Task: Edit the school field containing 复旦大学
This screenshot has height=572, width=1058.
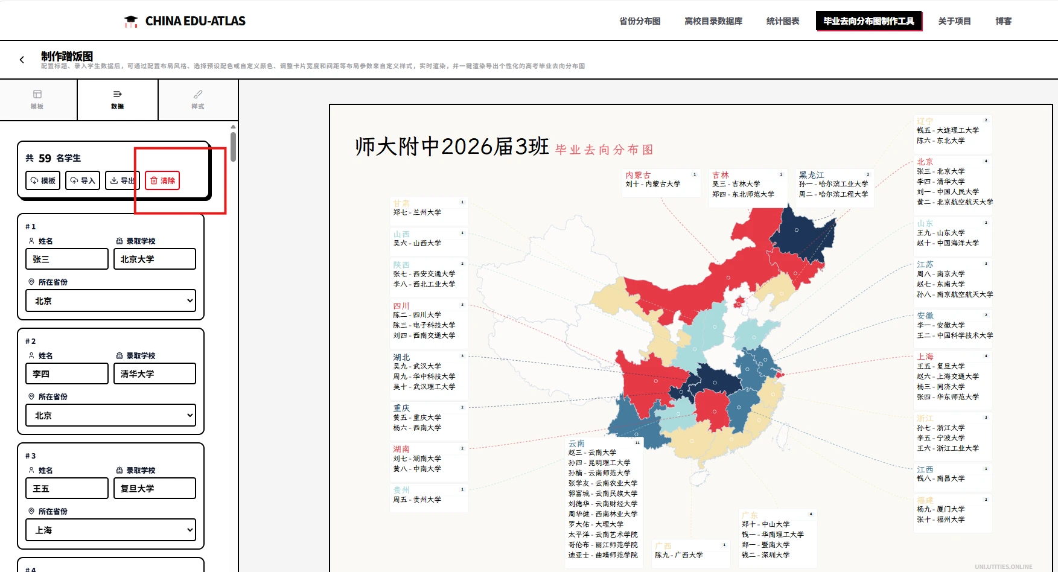Action: click(x=155, y=488)
